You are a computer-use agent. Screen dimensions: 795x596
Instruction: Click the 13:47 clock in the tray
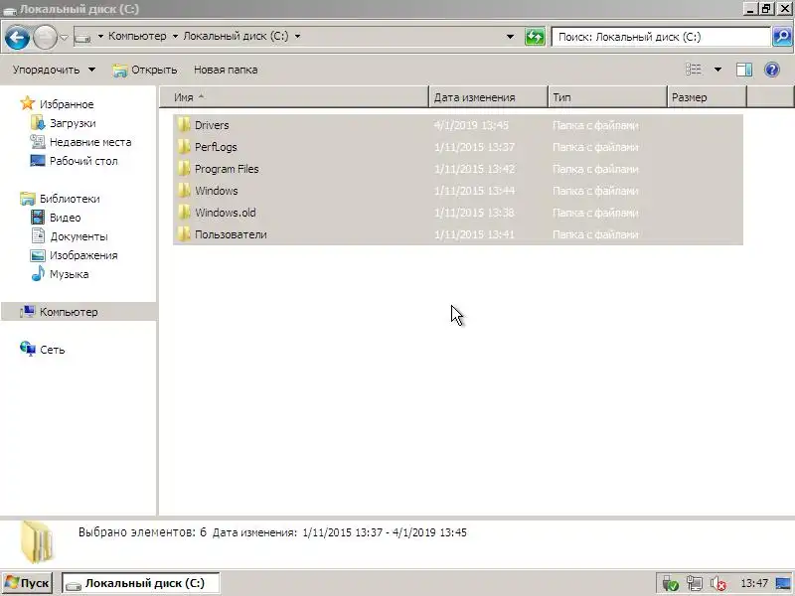point(754,583)
